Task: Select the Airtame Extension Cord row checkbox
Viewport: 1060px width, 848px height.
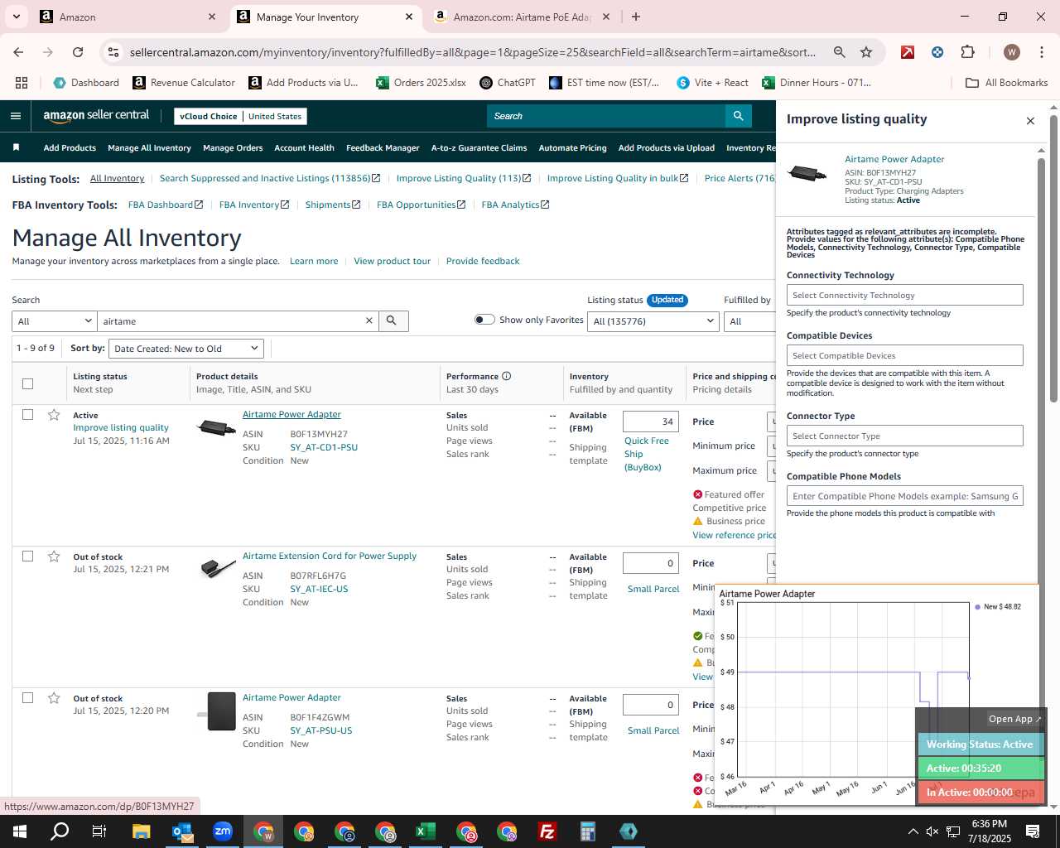Action: click(27, 556)
